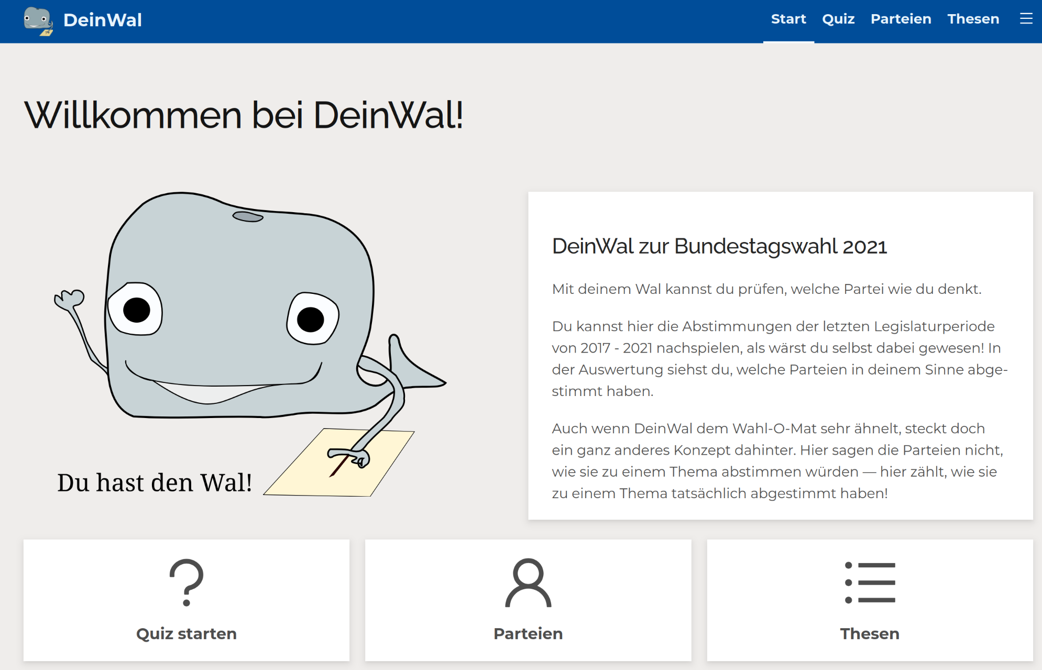The width and height of the screenshot is (1042, 670).
Task: Click the Quiz starten card label
Action: (187, 633)
